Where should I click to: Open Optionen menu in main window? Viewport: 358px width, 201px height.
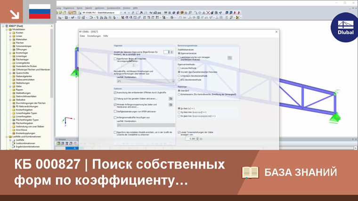[99, 8]
